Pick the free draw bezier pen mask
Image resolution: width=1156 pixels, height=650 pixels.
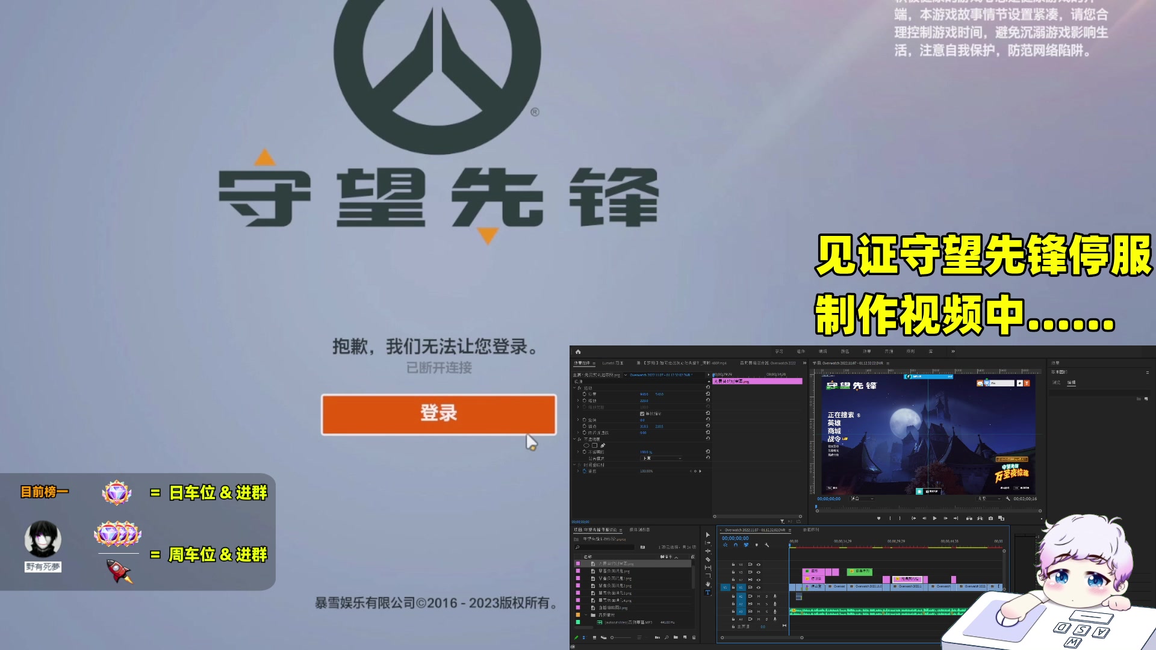click(603, 445)
